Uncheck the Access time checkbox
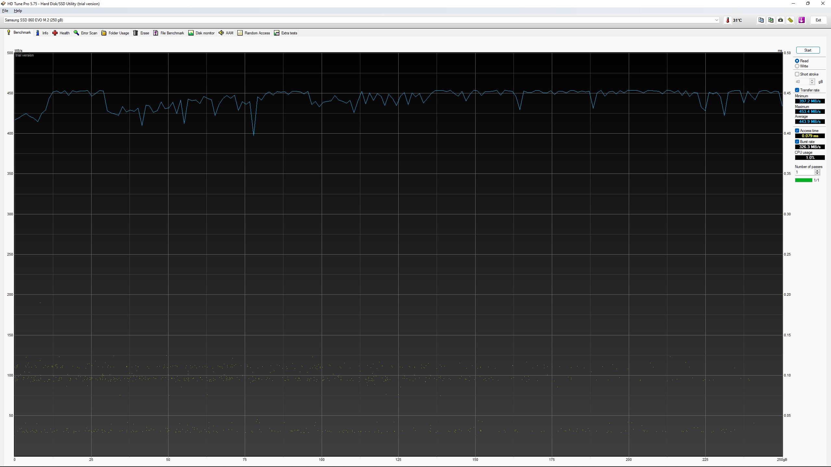The height and width of the screenshot is (467, 831). [797, 131]
